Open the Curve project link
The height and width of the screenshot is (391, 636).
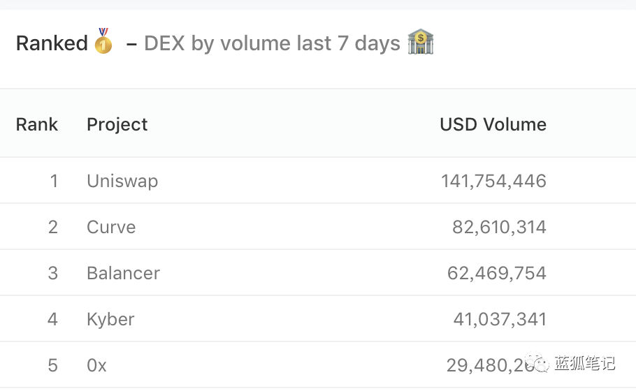(x=111, y=227)
